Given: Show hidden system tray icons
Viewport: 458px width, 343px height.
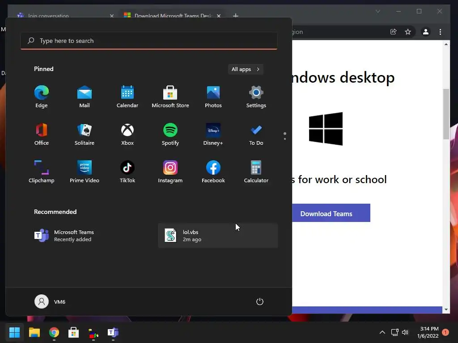Looking at the screenshot, I should click(x=382, y=332).
